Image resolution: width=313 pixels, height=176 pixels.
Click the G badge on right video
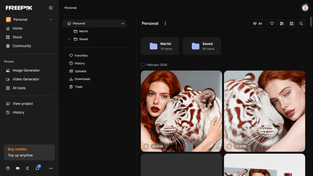point(229,146)
